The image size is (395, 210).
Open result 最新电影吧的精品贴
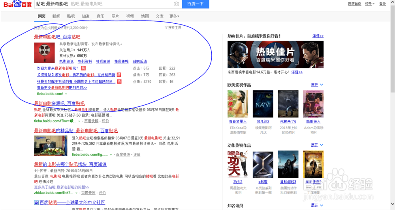click(x=76, y=131)
